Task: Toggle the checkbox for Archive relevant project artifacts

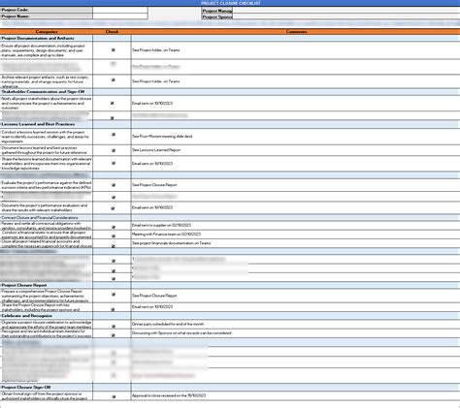Action: point(113,79)
